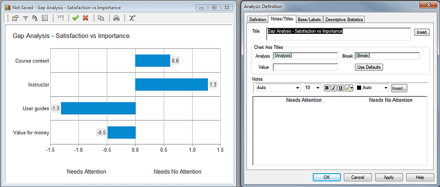440x187 pixels.
Task: Click the Course content bar in chart
Action: pos(153,60)
